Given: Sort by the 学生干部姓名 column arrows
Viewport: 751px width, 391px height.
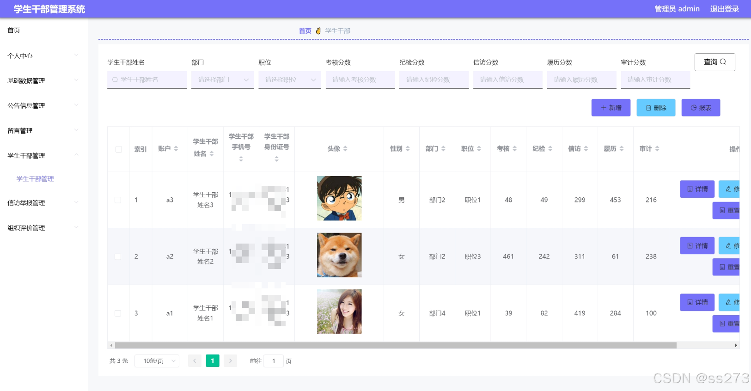Looking at the screenshot, I should [x=212, y=154].
